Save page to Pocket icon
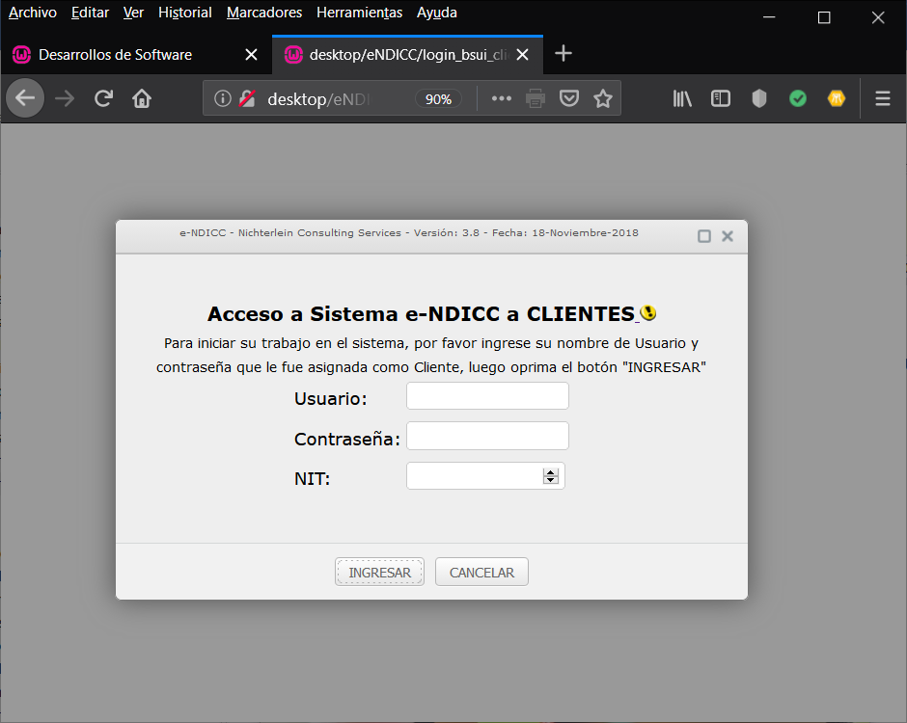Screen dimensions: 907x723 pos(569,98)
